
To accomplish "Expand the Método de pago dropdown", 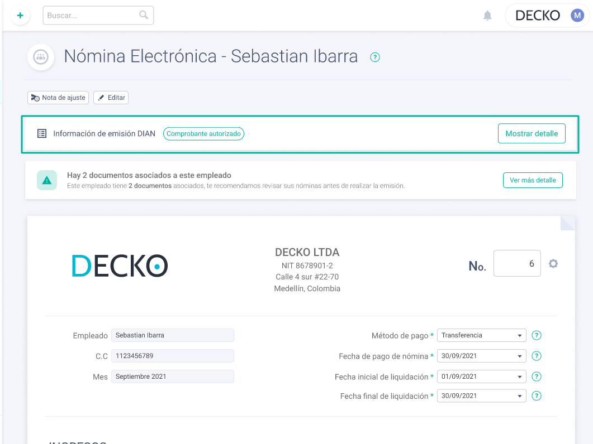I will [481, 335].
